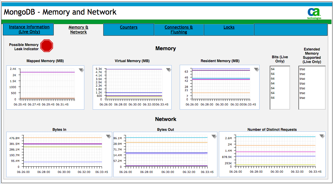
Task: Click the 86.1M axis label in Bytes Out
Action: point(118,138)
